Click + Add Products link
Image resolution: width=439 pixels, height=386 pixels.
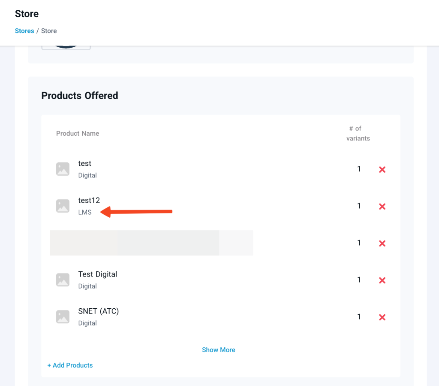(70, 365)
